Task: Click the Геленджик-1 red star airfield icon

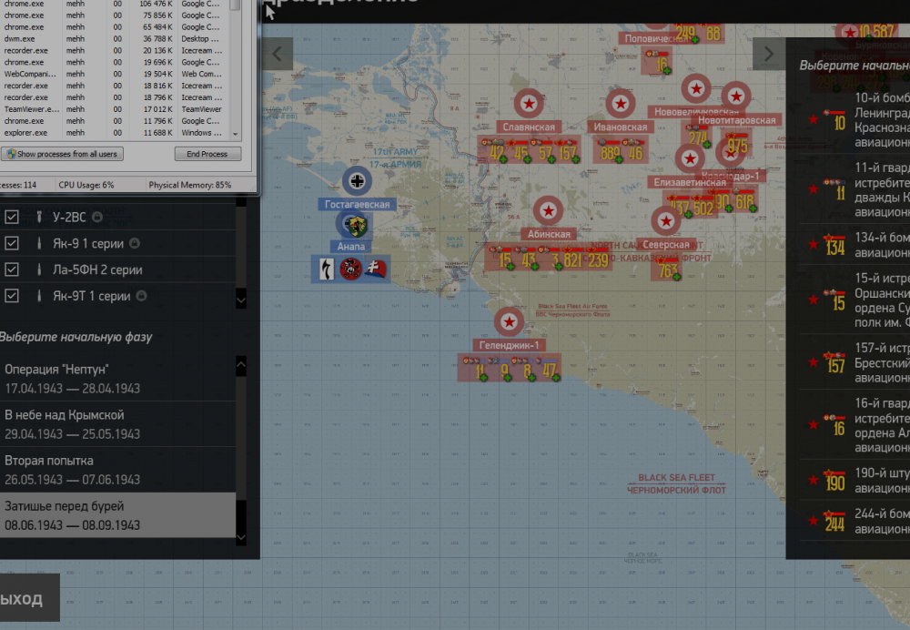Action: point(509,321)
